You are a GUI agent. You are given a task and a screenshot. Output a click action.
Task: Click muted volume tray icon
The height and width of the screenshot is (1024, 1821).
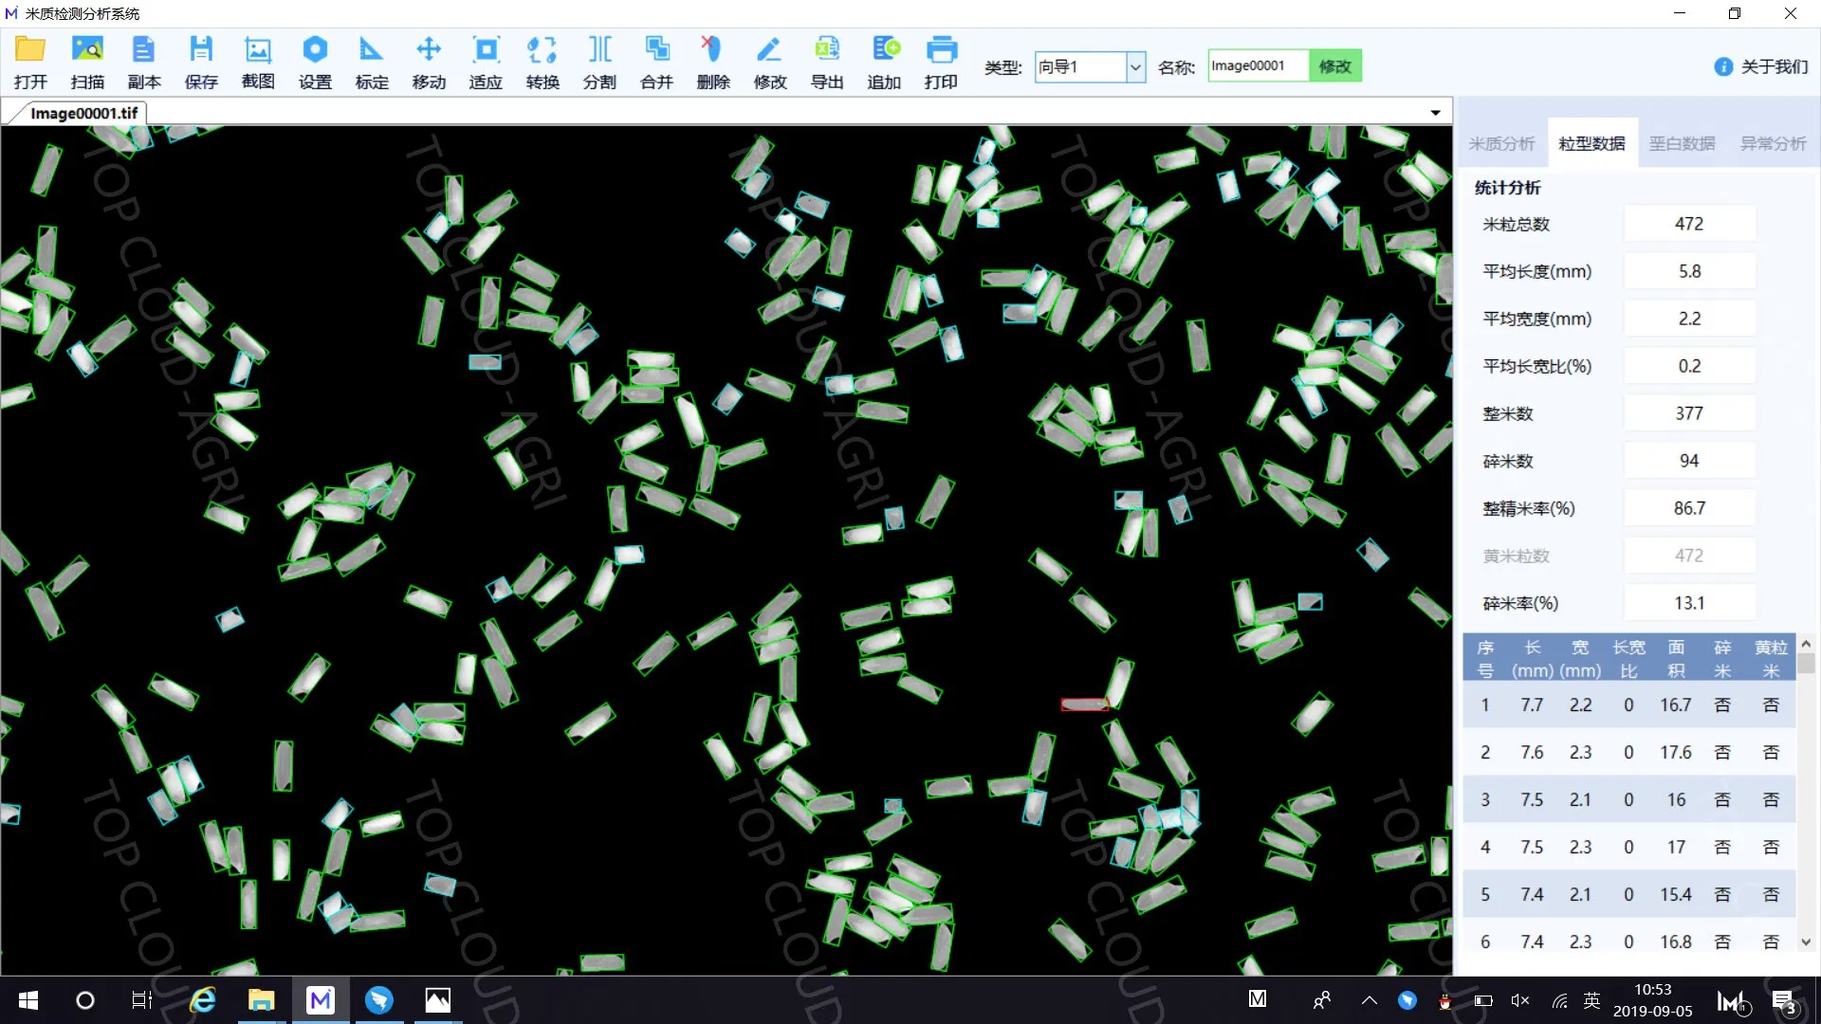pyautogui.click(x=1520, y=1000)
